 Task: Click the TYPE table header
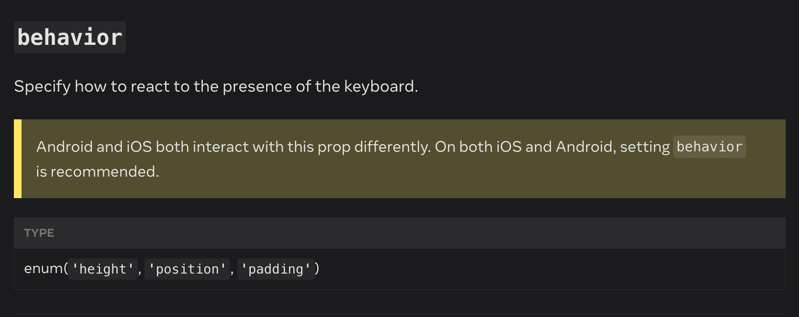[39, 233]
